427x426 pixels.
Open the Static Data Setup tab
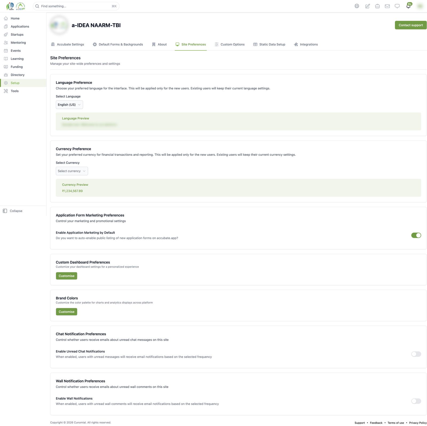(269, 45)
